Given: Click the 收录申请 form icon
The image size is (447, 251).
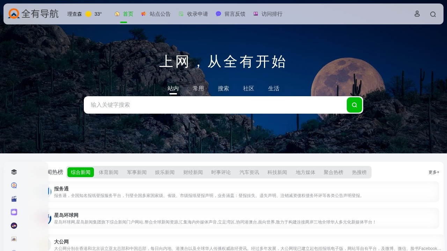Looking at the screenshot, I should tap(181, 14).
